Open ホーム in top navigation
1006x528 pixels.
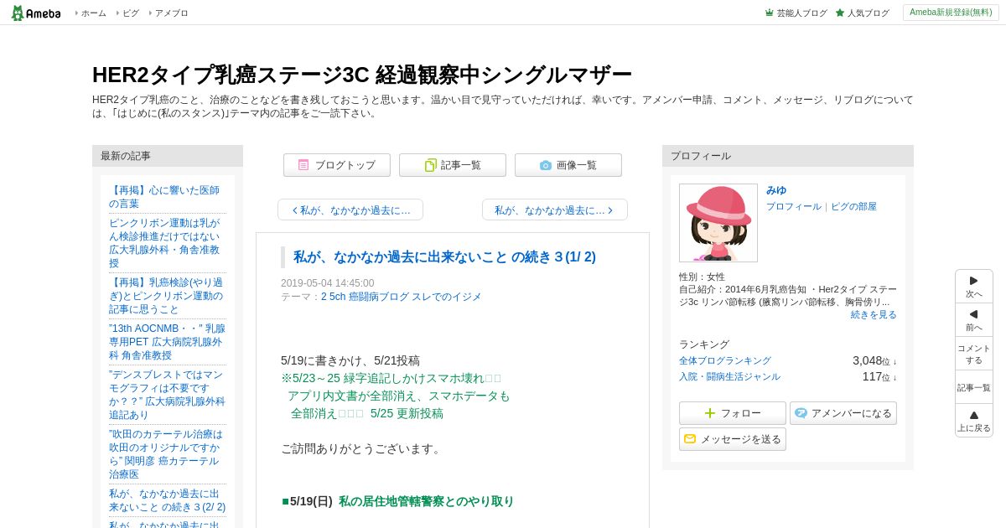tap(93, 13)
